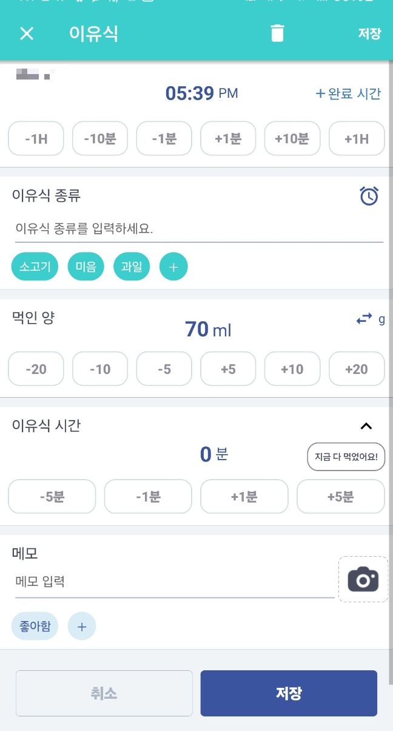Viewport: 393px width, 731px height.
Task: Add a new memo tag via the + button
Action: tap(82, 626)
